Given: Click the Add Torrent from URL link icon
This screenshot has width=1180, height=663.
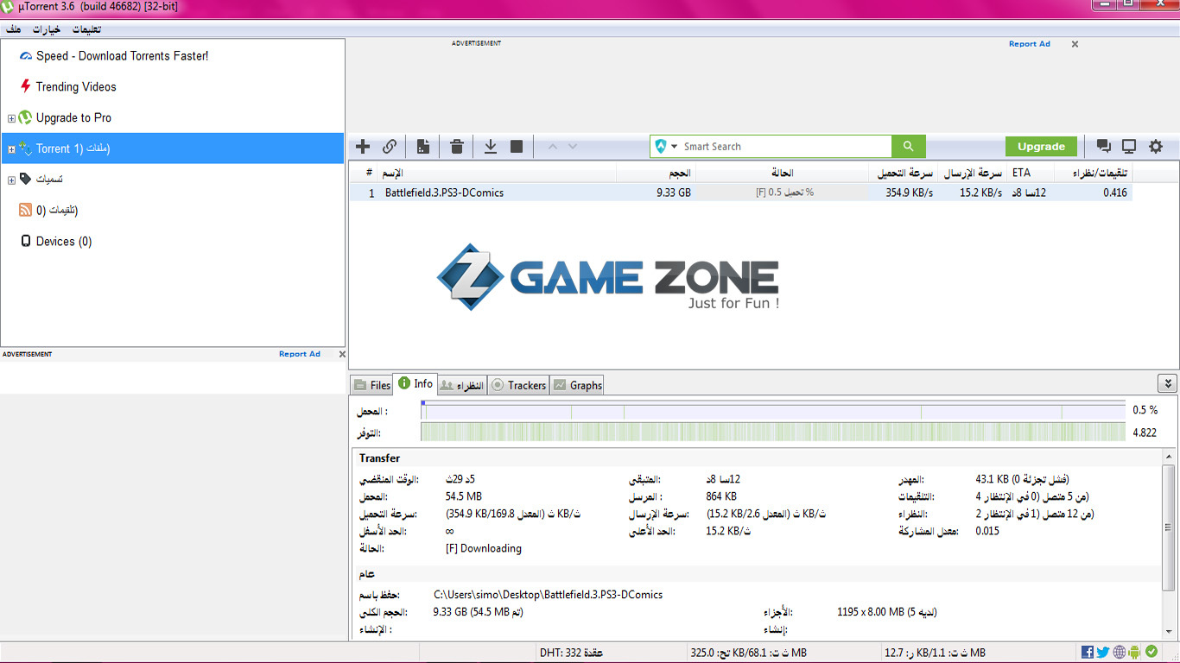Looking at the screenshot, I should coord(390,147).
